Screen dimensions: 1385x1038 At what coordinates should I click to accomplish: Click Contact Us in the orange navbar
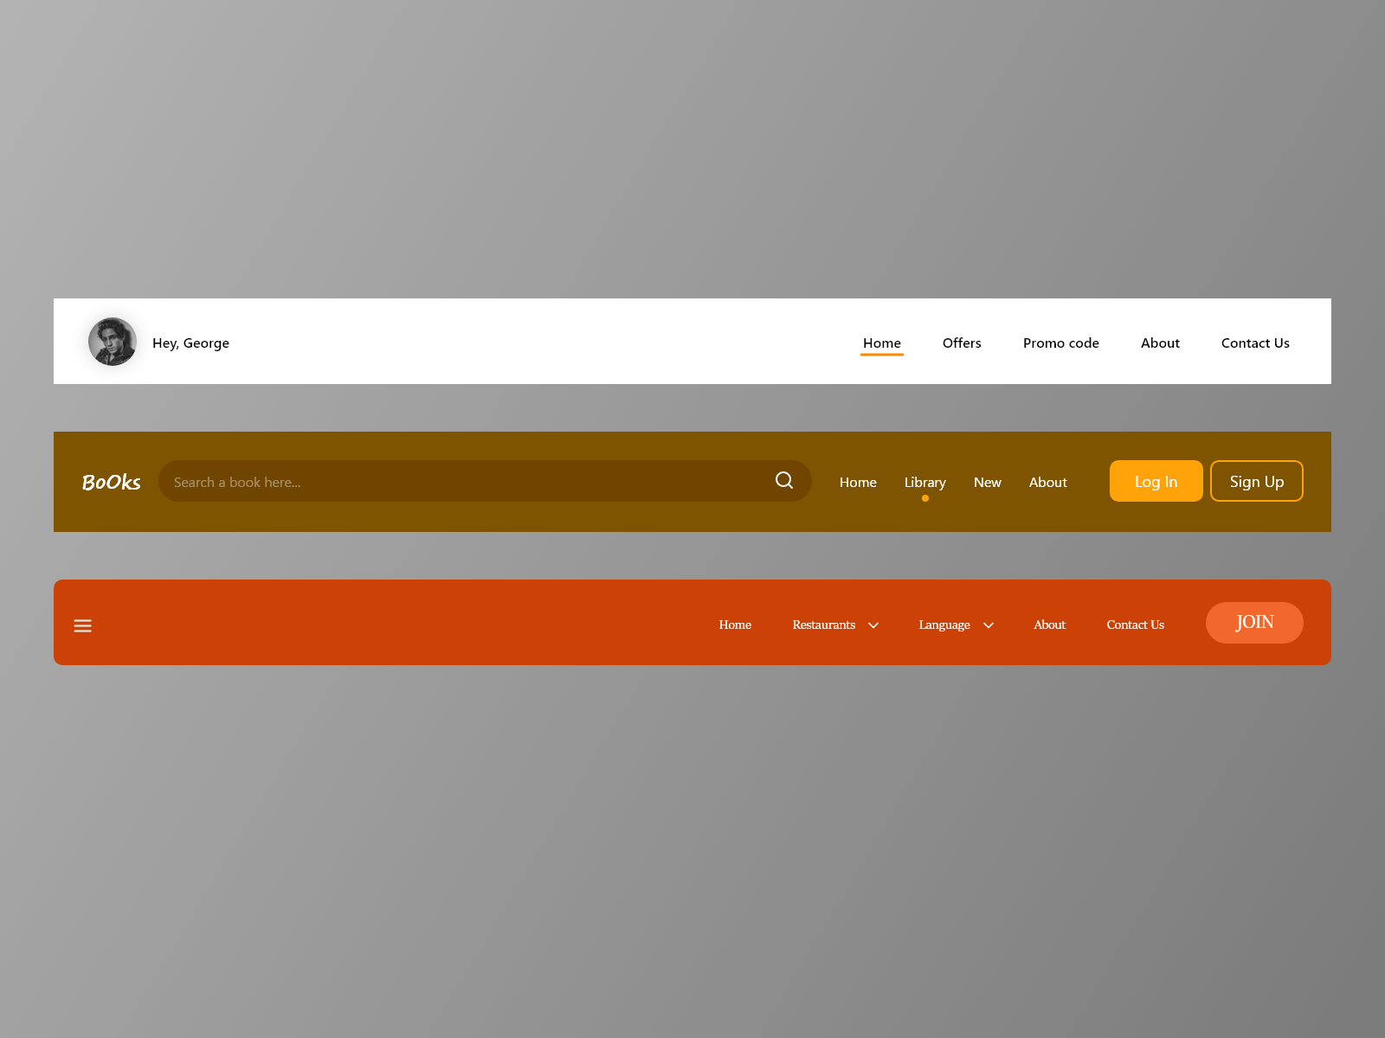[x=1135, y=625]
